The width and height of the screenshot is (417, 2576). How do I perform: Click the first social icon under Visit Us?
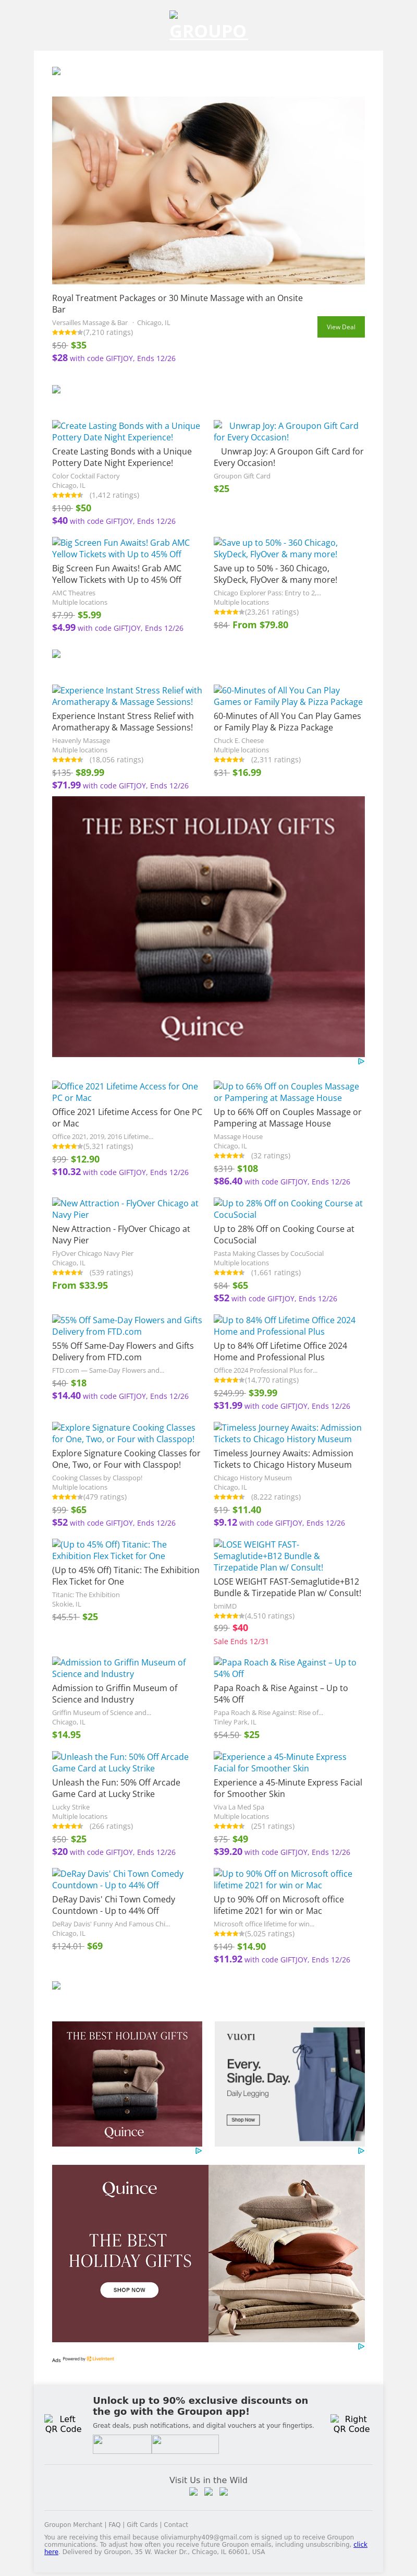(x=194, y=2491)
